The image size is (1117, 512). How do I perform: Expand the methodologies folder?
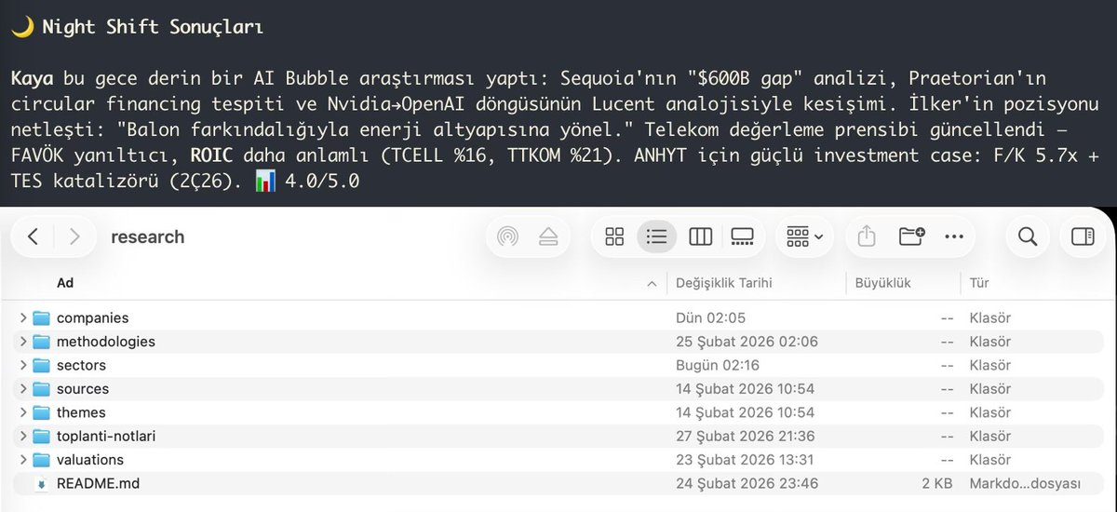click(x=23, y=342)
